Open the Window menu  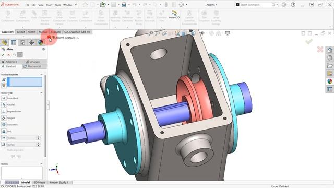click(68, 5)
